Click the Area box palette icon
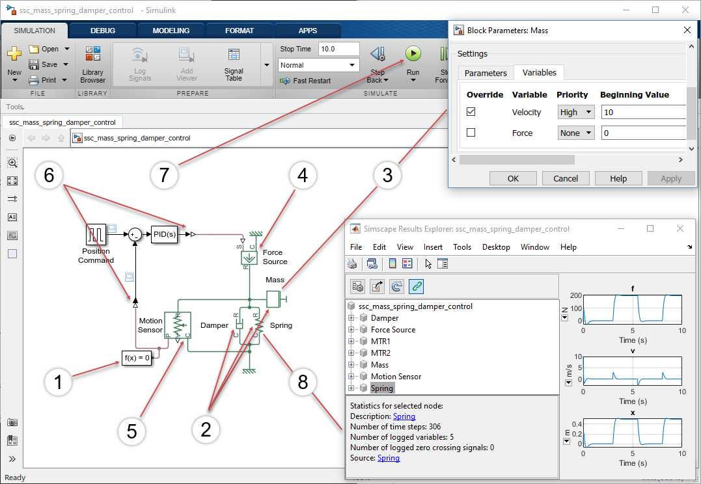 pyautogui.click(x=12, y=254)
